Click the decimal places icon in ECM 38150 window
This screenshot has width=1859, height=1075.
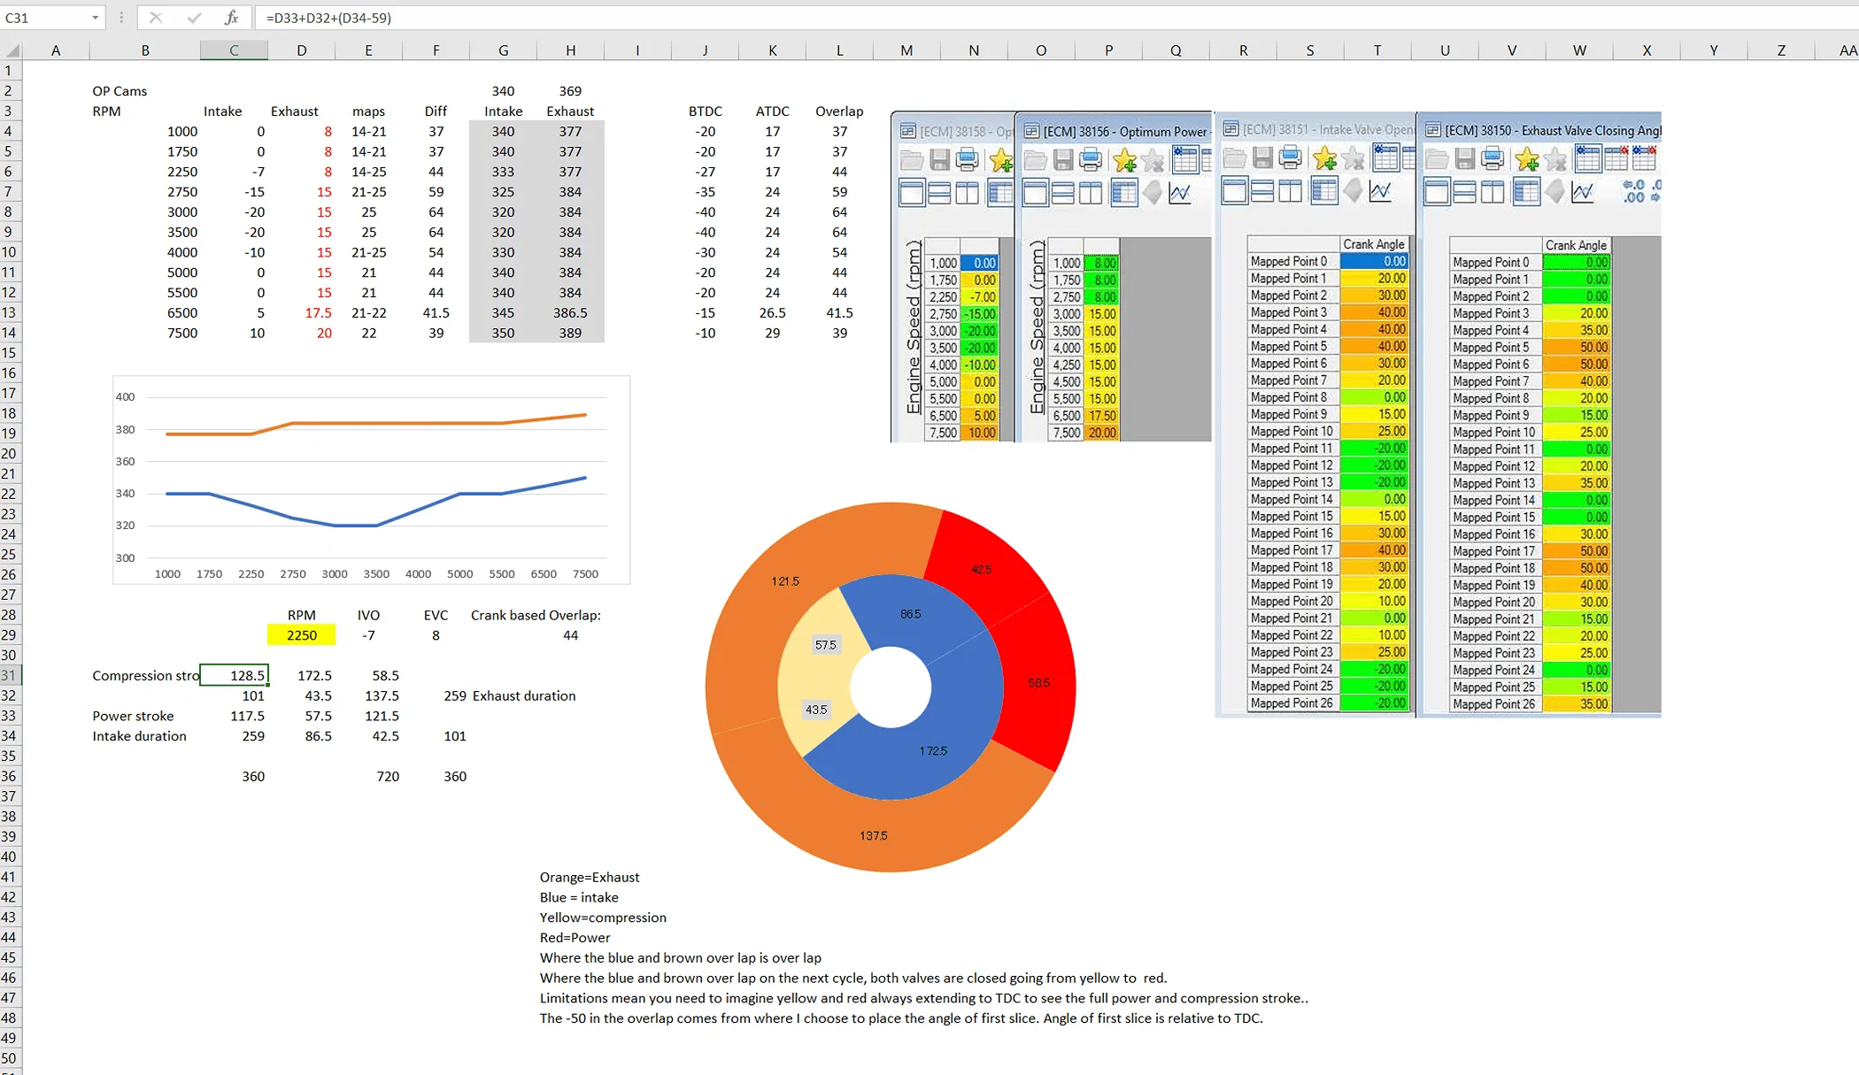point(1634,192)
